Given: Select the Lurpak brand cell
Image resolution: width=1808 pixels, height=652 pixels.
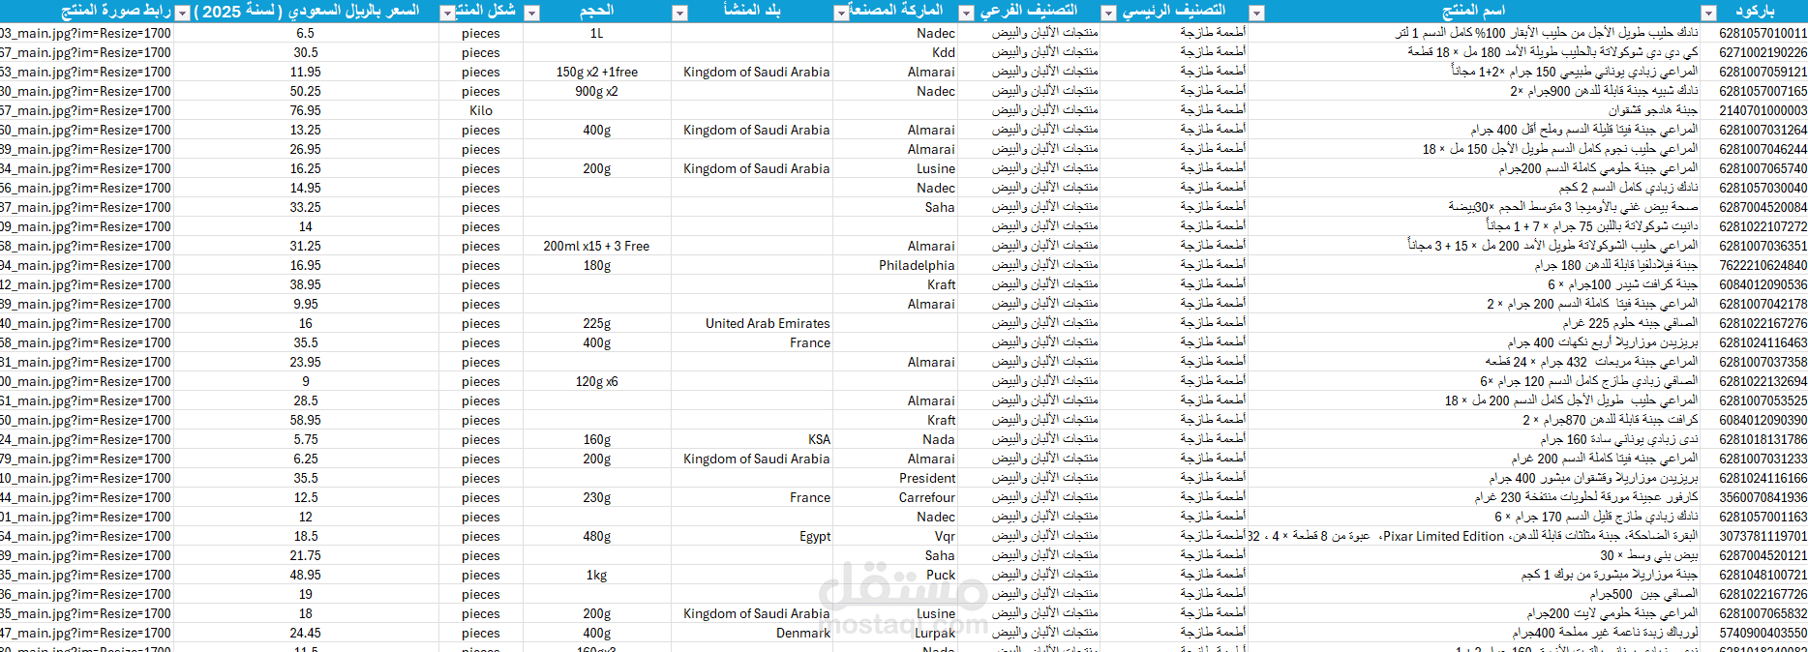Looking at the screenshot, I should pyautogui.click(x=935, y=633).
